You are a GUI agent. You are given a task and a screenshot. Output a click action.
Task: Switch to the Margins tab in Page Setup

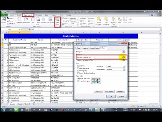tap(85, 48)
